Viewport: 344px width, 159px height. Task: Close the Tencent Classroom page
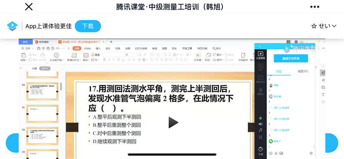pos(29,7)
